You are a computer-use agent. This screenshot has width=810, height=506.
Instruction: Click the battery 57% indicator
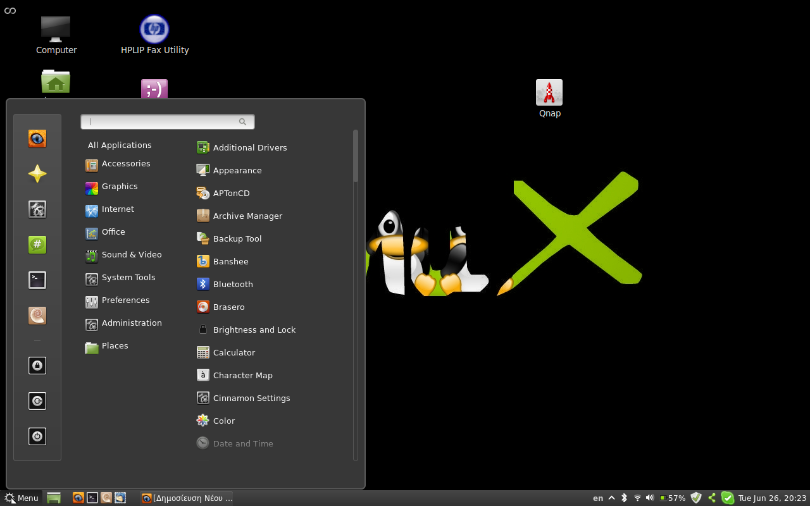(672, 498)
